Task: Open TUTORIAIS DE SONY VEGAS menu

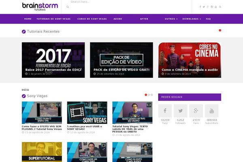Action: click(x=53, y=19)
